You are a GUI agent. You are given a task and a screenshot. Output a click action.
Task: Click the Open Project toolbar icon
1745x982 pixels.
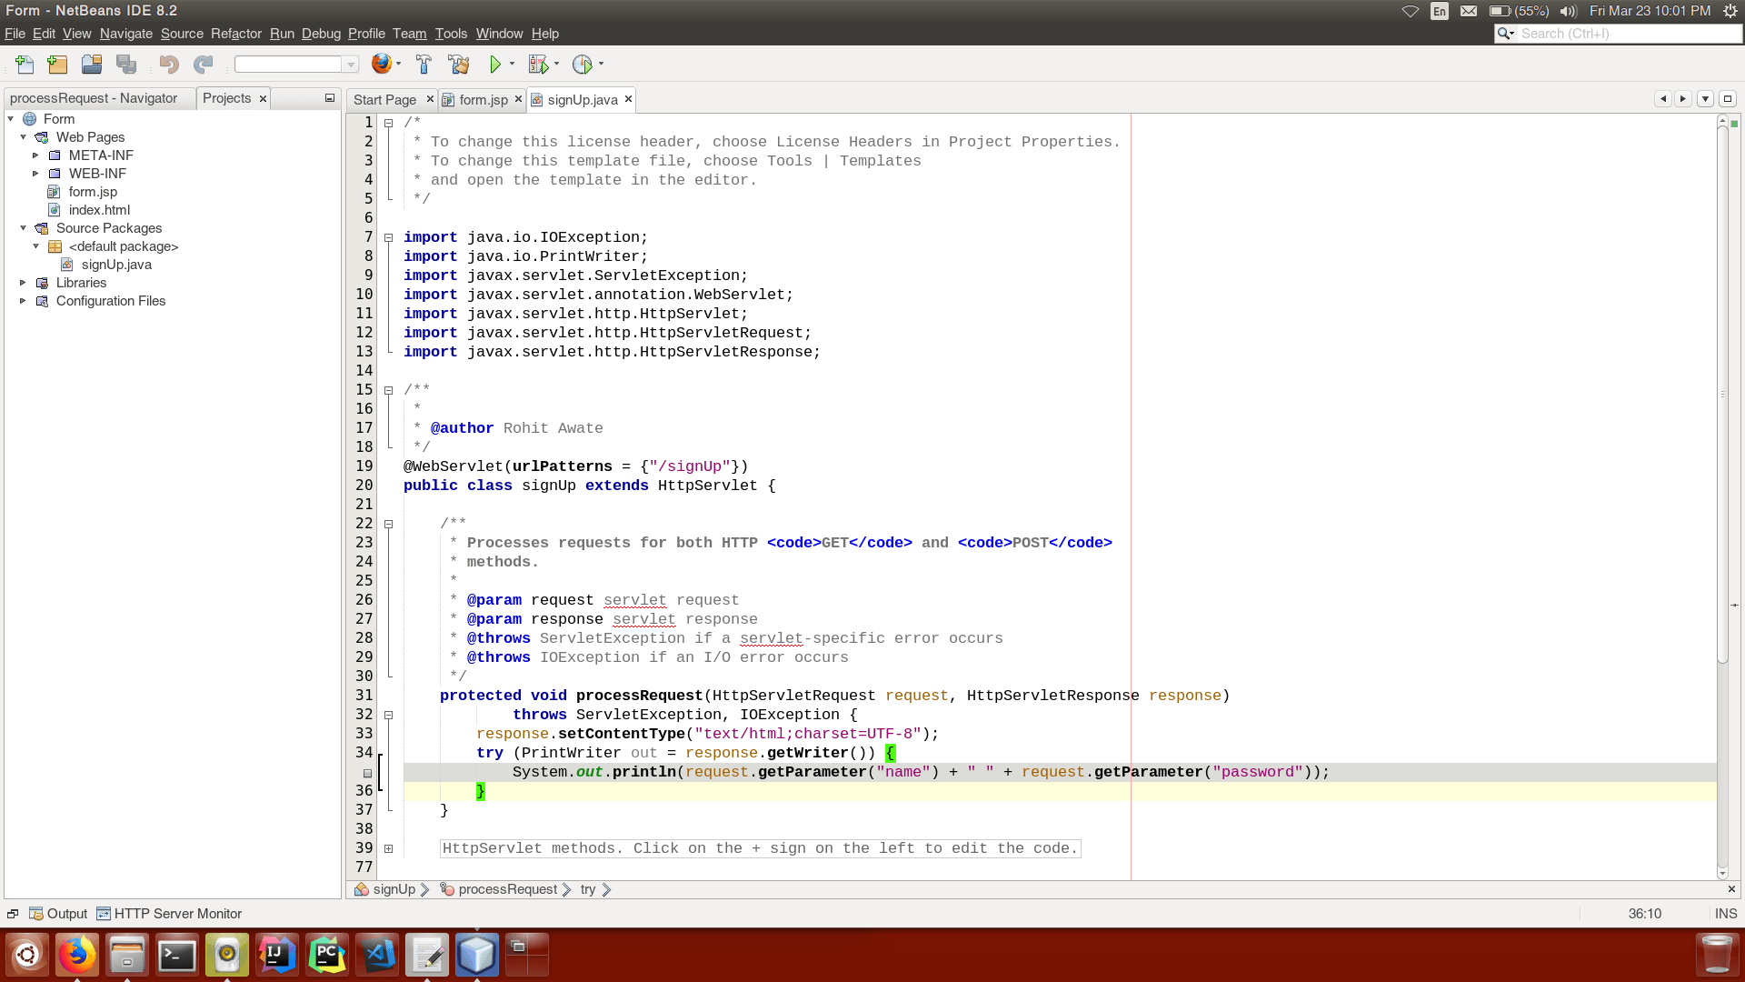(92, 65)
